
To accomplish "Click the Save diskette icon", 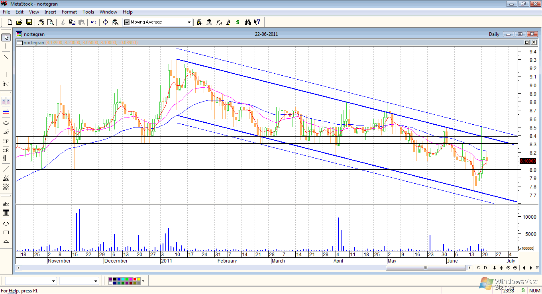I will [29, 22].
